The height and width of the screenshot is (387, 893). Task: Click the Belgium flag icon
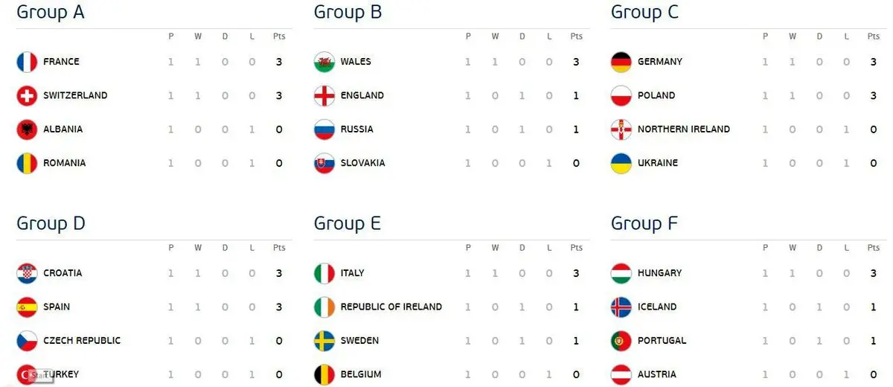click(x=324, y=374)
